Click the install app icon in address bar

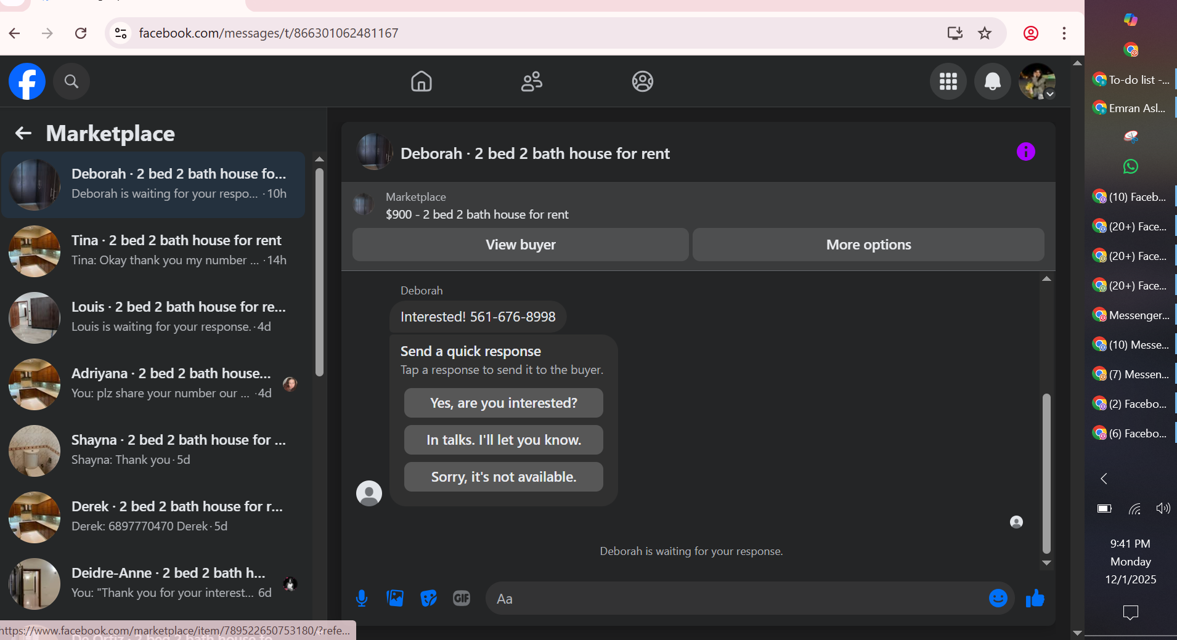point(955,33)
